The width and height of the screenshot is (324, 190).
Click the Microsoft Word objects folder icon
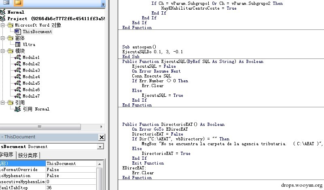coord(11,25)
